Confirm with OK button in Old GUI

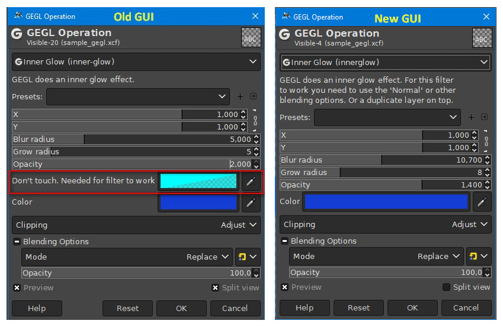pyautogui.click(x=181, y=309)
